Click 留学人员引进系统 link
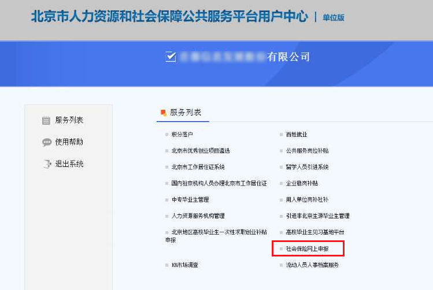 [307, 167]
